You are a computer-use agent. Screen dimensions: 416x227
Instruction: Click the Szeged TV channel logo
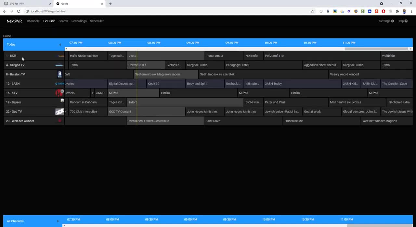point(59,65)
